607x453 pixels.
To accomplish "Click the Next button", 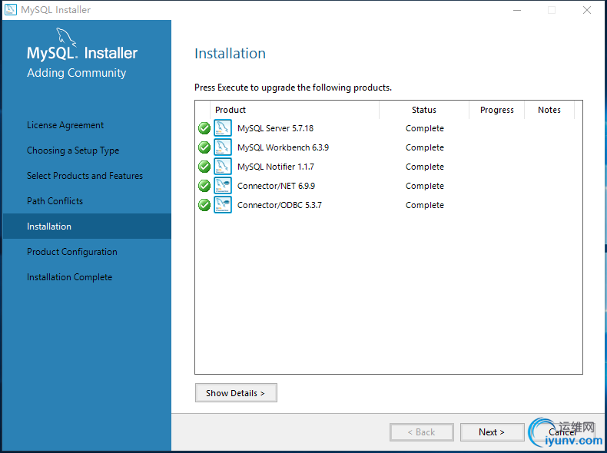I will click(492, 432).
